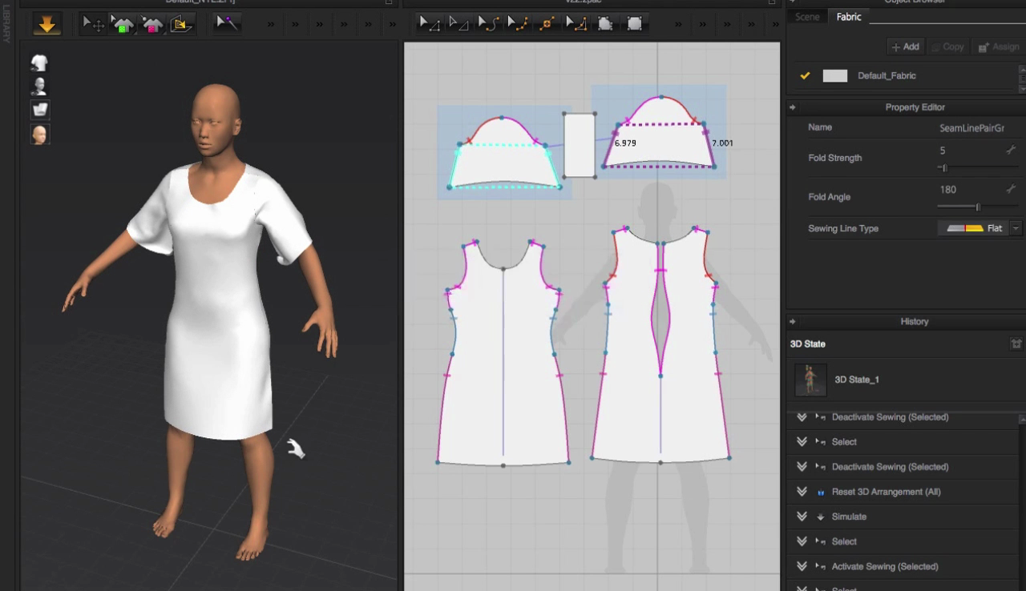
Task: Select the 3D State_1 thumbnail
Action: click(x=810, y=380)
